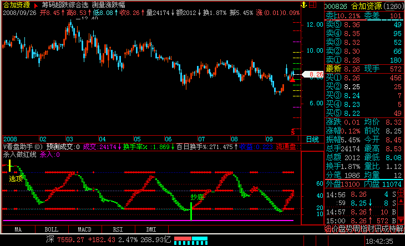Viewport: 405px width, 246px height.
Task: Click the red S marker at chart bottom
Action: [292, 132]
